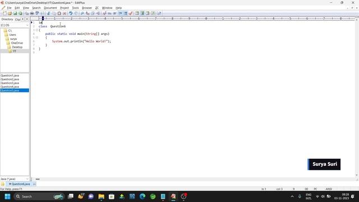Screen dimensions: 359x202
Task: Click the Windows Start button
Action: (7, 196)
